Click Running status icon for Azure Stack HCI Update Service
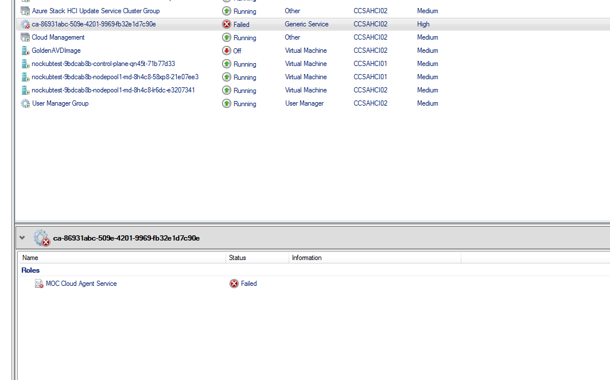 (227, 11)
